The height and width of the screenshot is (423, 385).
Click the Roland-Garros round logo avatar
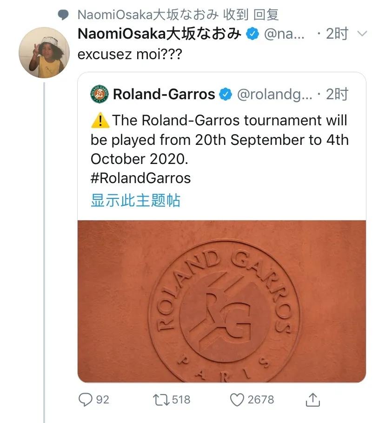click(100, 94)
